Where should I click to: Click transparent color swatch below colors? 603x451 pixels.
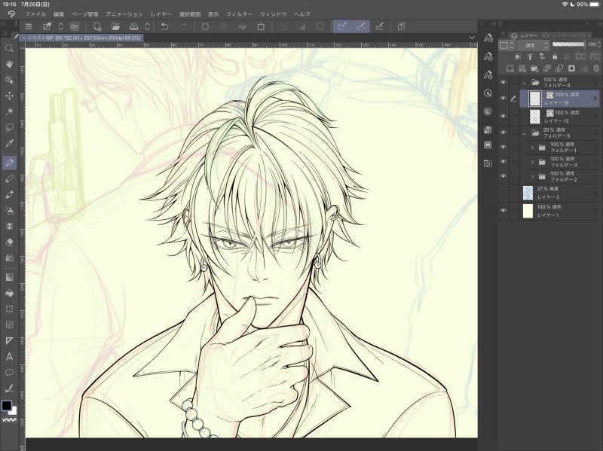click(x=10, y=420)
